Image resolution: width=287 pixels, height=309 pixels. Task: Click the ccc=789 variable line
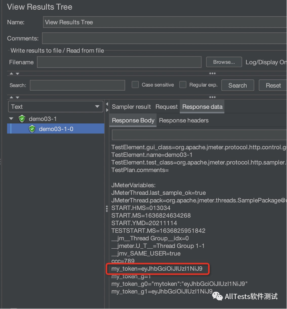click(123, 261)
